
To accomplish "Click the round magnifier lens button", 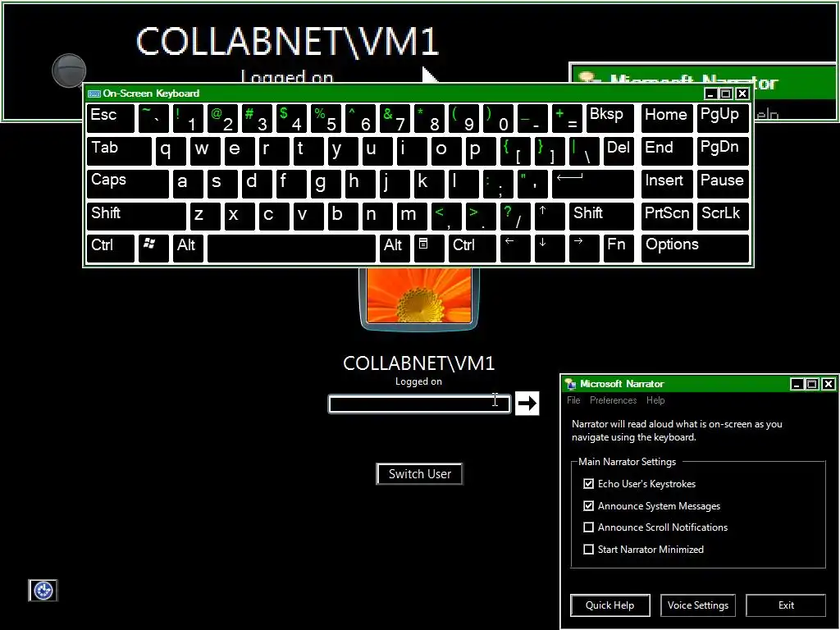I will click(x=69, y=71).
